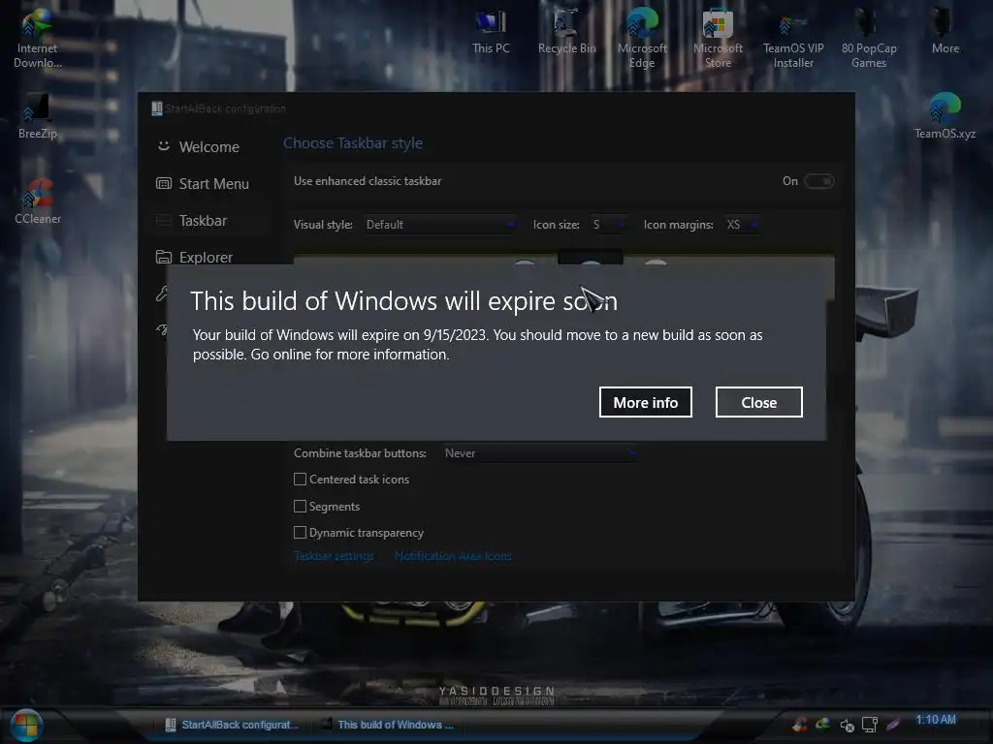Open the Microsoft Edge desktop icon
The width and height of the screenshot is (993, 744).
[x=642, y=38]
